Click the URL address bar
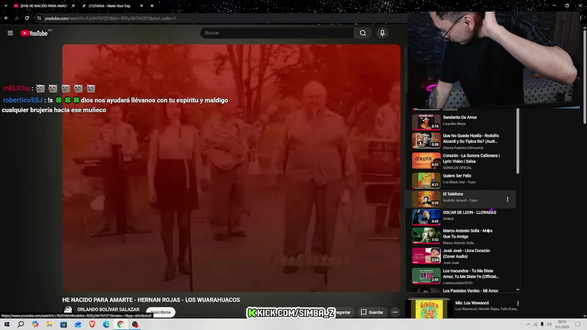 [220, 18]
